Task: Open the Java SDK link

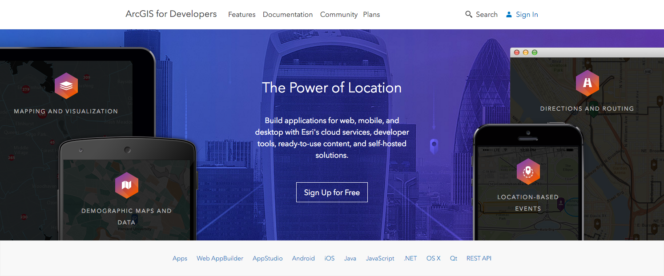Action: (x=350, y=258)
